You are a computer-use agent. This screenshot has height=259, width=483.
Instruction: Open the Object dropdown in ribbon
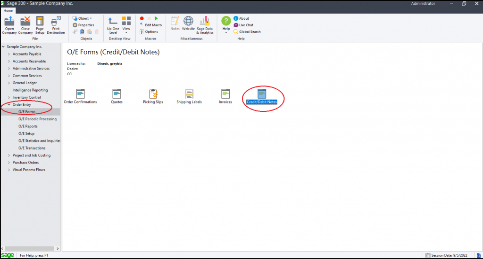tap(82, 18)
